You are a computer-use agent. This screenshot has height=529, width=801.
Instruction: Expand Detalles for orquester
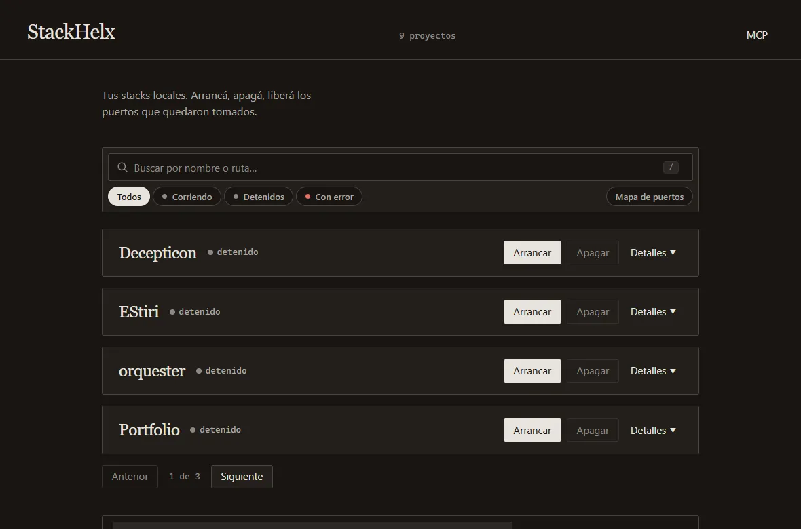653,371
